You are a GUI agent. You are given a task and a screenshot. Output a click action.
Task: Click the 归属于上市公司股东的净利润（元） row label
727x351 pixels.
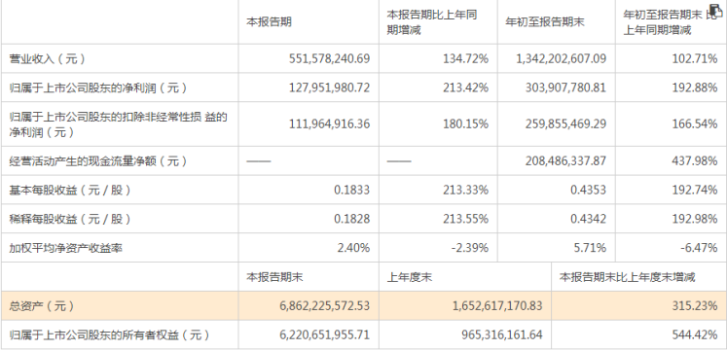coord(98,88)
